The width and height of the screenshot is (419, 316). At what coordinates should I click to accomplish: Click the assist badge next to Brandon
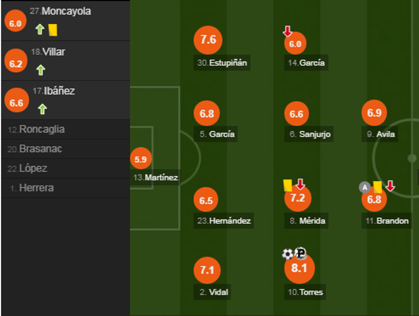364,187
